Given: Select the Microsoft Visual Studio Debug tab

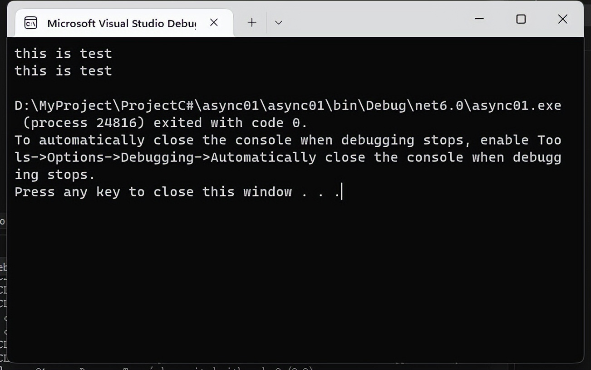Looking at the screenshot, I should [124, 23].
